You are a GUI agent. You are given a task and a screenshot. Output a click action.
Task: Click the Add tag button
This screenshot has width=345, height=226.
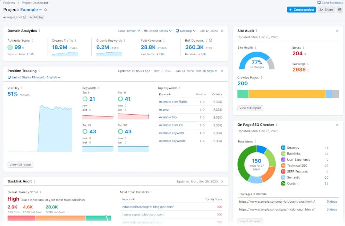36,17
